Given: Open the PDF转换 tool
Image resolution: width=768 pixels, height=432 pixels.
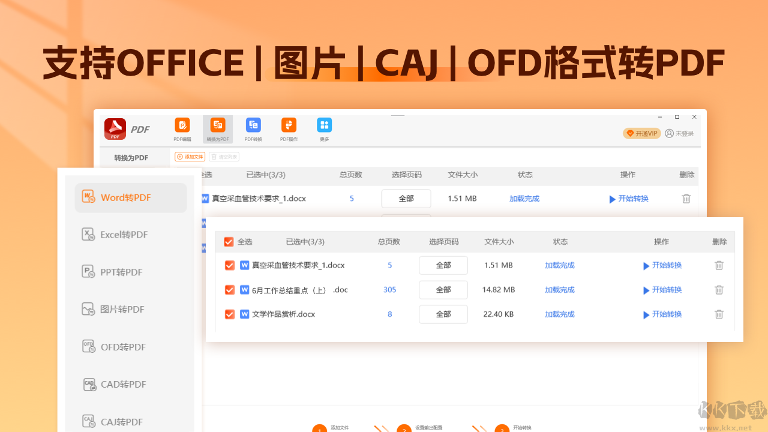Looking at the screenshot, I should pyautogui.click(x=253, y=128).
